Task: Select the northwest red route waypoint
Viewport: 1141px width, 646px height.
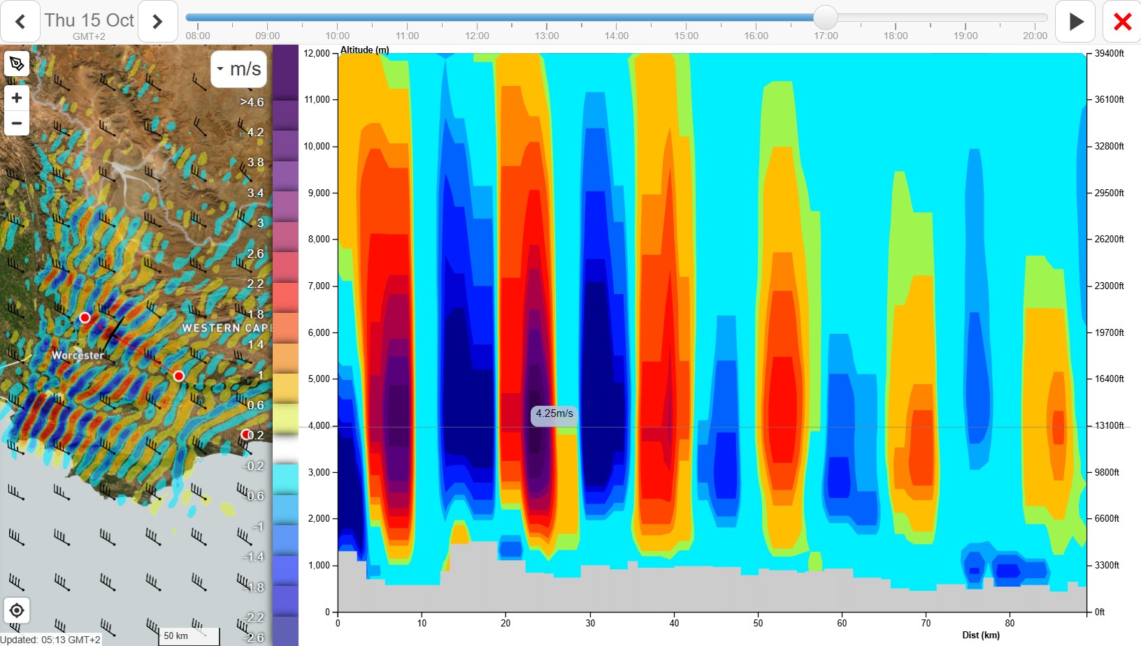Action: 85,317
